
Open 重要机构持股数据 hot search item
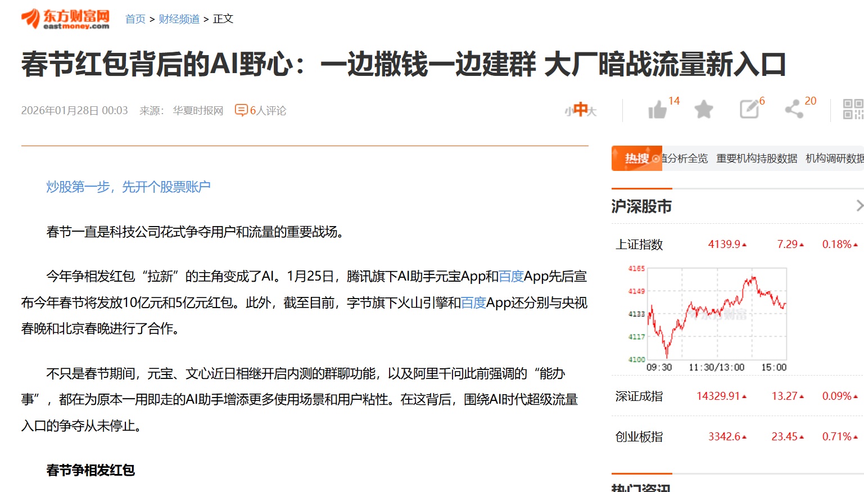point(757,159)
